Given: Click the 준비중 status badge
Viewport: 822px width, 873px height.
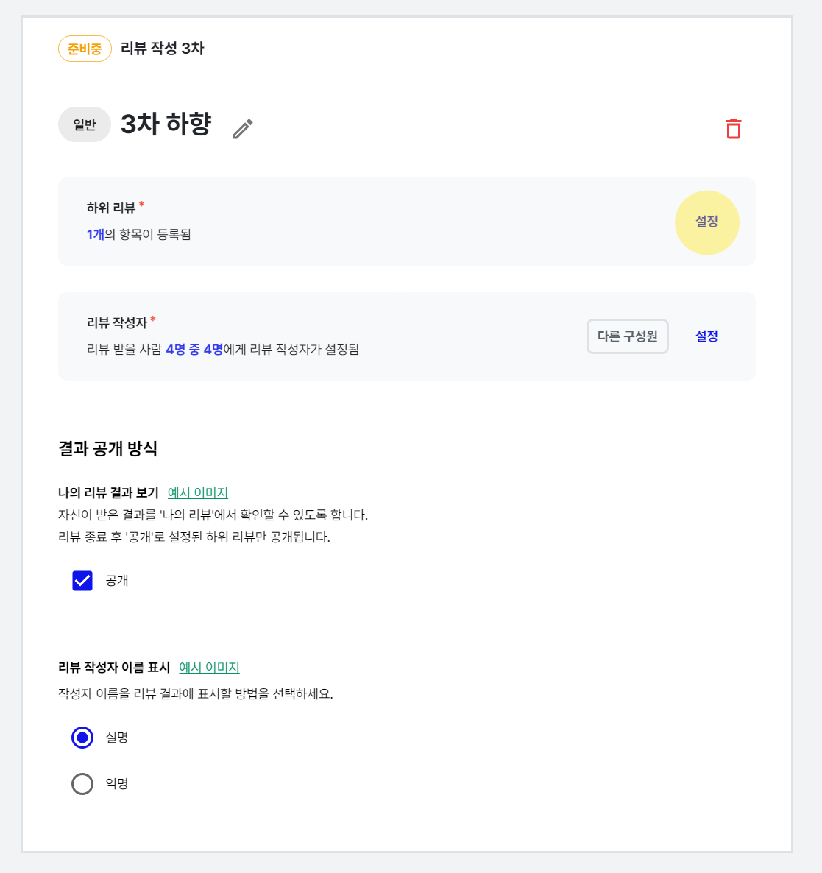Looking at the screenshot, I should point(85,49).
